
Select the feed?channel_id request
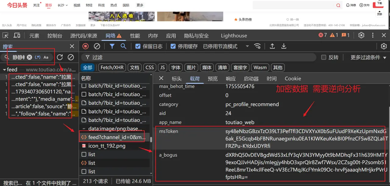[x=116, y=137]
